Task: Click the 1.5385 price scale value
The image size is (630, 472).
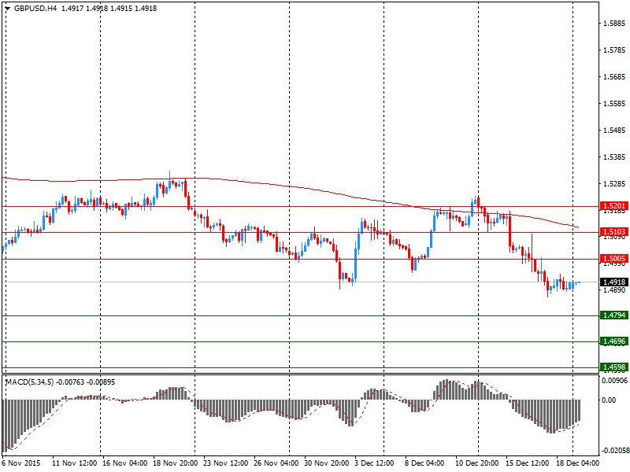Action: click(x=615, y=157)
